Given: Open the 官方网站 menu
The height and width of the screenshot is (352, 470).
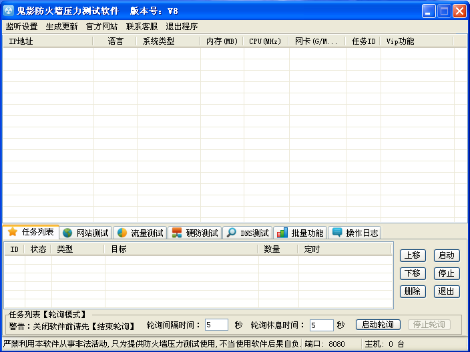Looking at the screenshot, I should 101,27.
